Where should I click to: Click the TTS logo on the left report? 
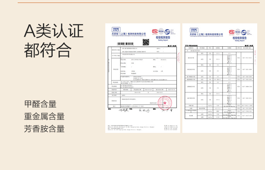point(116,30)
